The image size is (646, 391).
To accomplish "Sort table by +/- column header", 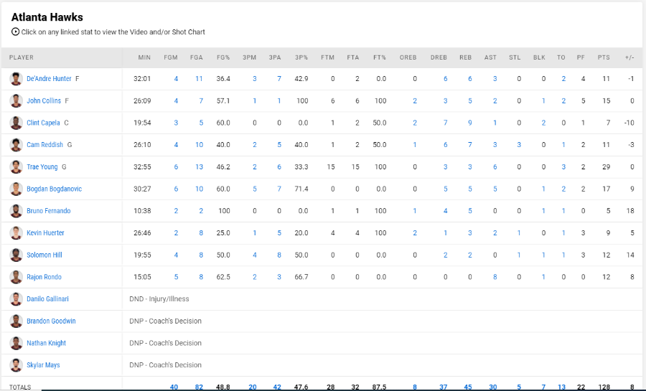I will 629,57.
